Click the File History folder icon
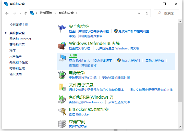184x131 pixels. pos(62,87)
